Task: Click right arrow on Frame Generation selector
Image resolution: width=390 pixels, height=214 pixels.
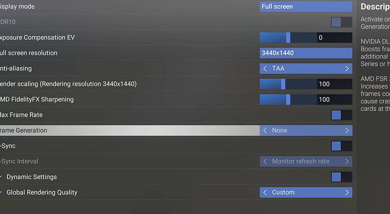Action: (x=347, y=130)
